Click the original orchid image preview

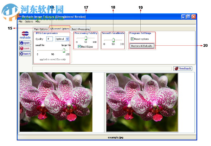[56, 102]
